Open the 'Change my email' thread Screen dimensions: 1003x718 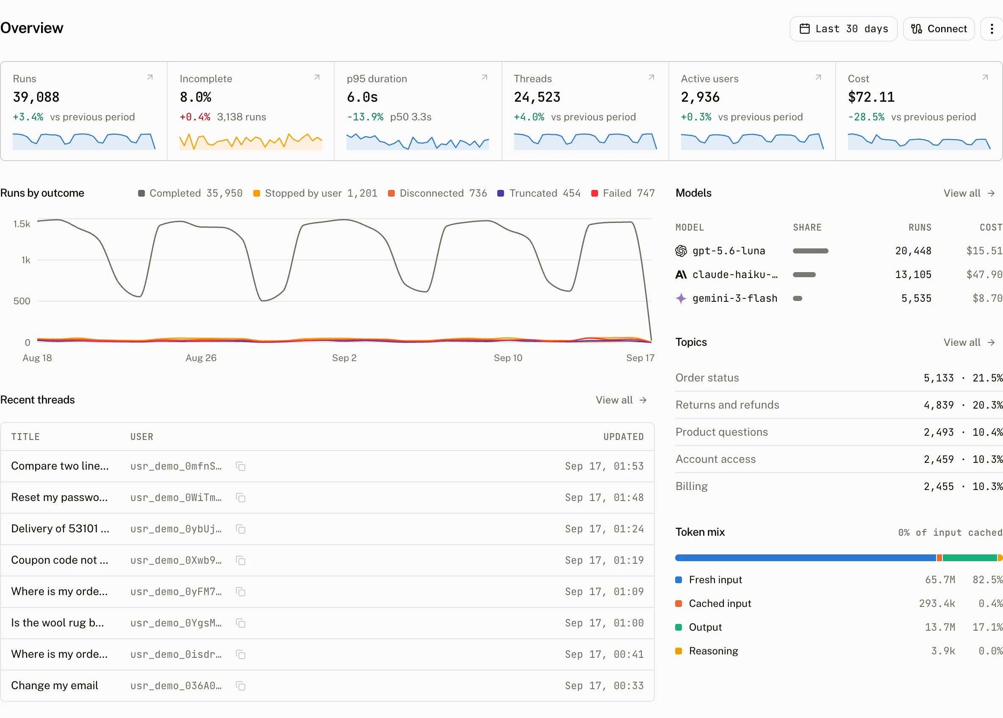pyautogui.click(x=54, y=686)
